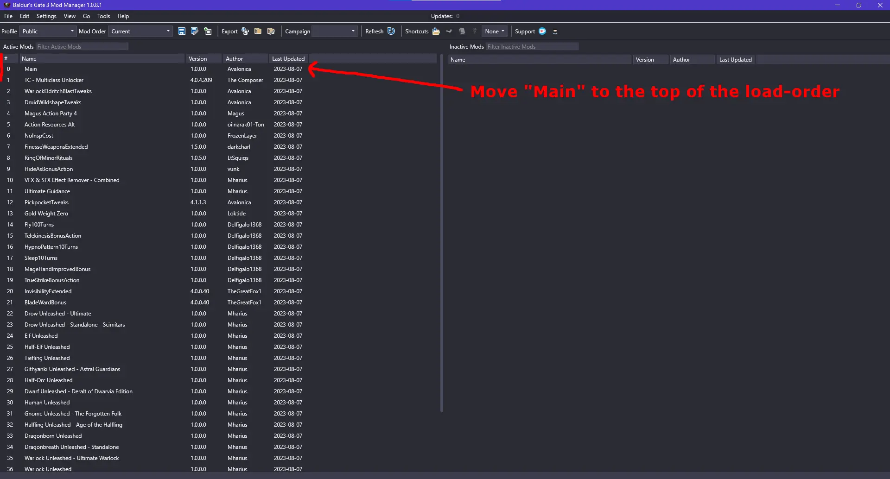Click the Filter Inactive Mods field
The height and width of the screenshot is (479, 890).
532,47
